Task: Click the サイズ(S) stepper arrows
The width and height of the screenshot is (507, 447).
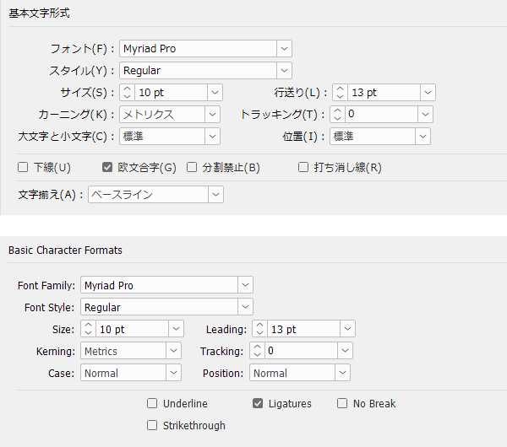Action: pos(127,92)
